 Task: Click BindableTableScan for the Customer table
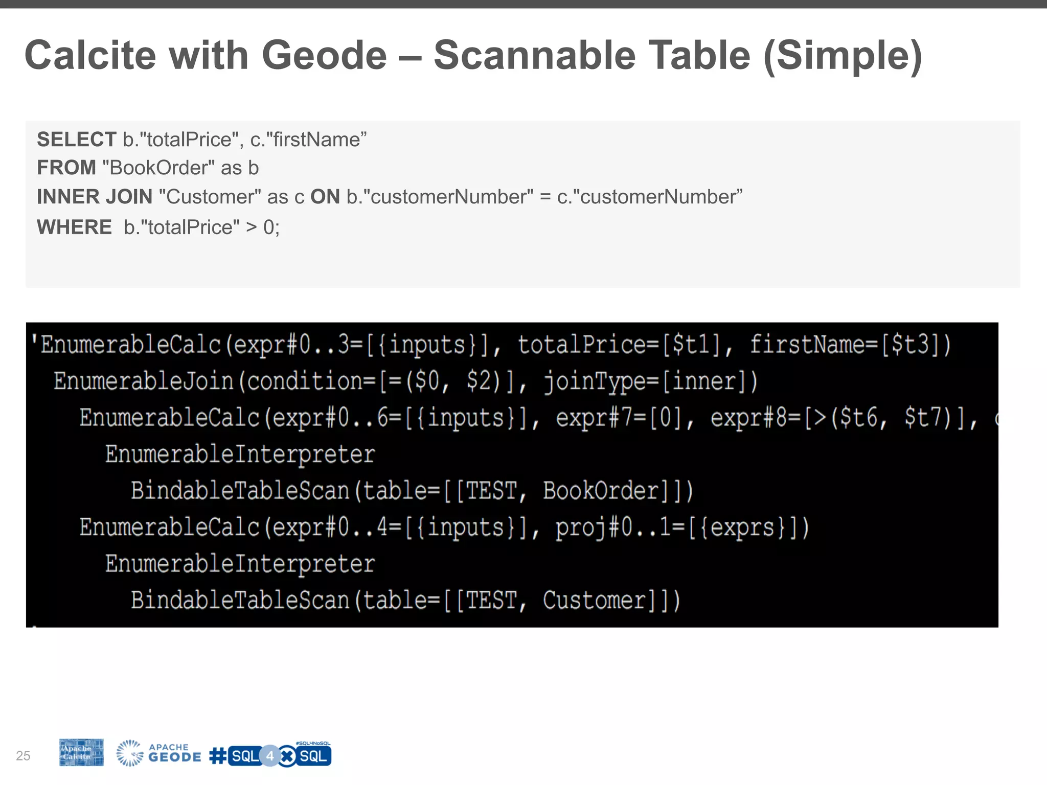click(x=405, y=600)
